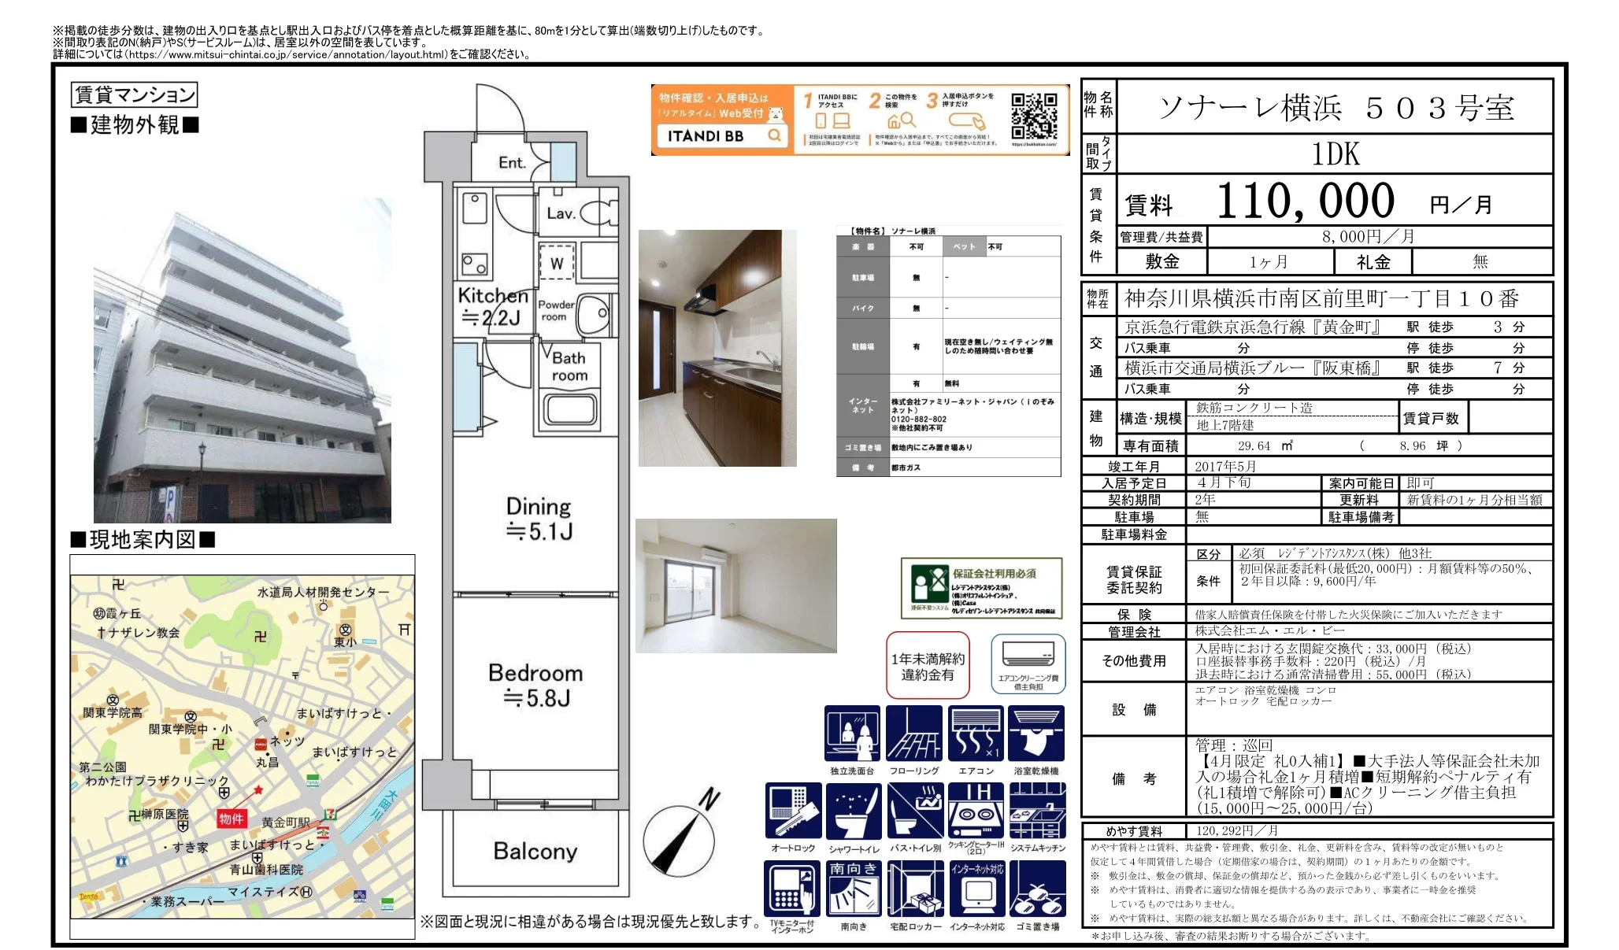
Task: Click the 1年未満解約違約金有 badge
Action: point(928,666)
